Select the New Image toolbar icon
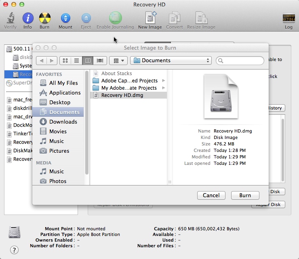 [150, 17]
